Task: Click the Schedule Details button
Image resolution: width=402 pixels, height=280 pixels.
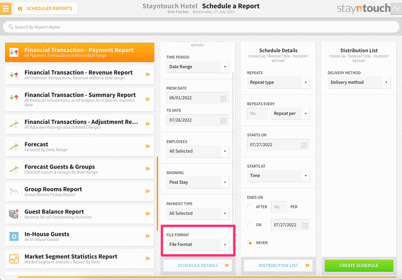Action: click(198, 266)
